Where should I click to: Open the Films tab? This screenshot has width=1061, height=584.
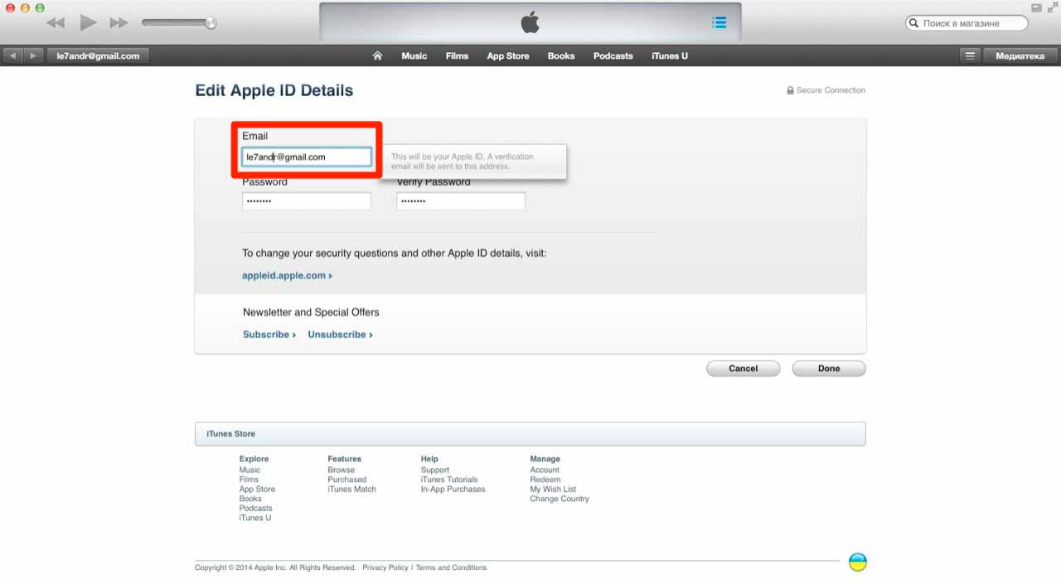coord(457,56)
